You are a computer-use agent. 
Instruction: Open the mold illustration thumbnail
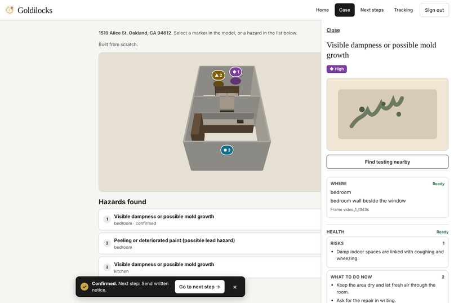click(x=388, y=114)
